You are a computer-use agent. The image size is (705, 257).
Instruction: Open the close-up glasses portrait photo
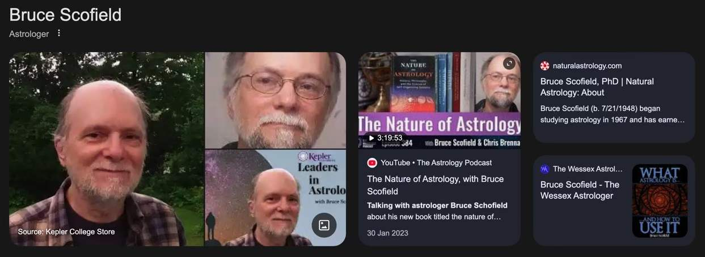click(275, 100)
